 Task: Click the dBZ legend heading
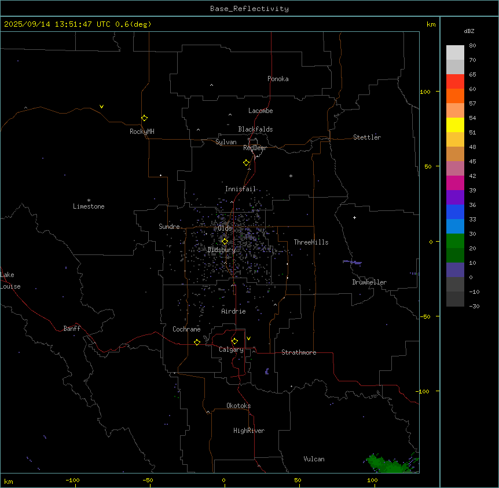tap(469, 31)
